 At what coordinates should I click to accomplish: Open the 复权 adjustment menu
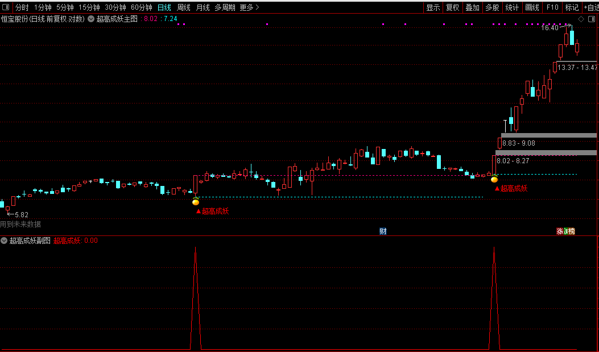tap(453, 7)
